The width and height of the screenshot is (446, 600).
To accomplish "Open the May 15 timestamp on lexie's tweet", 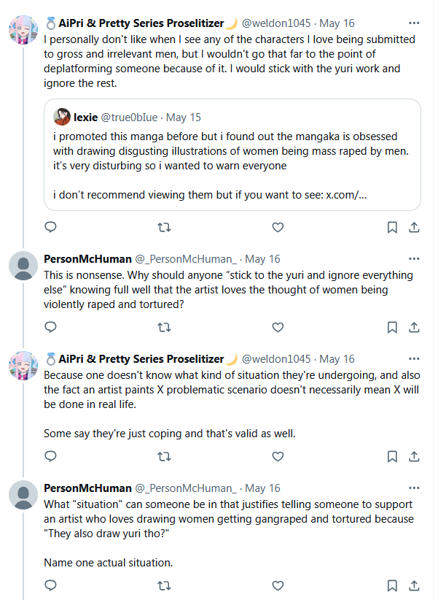I will pos(184,117).
